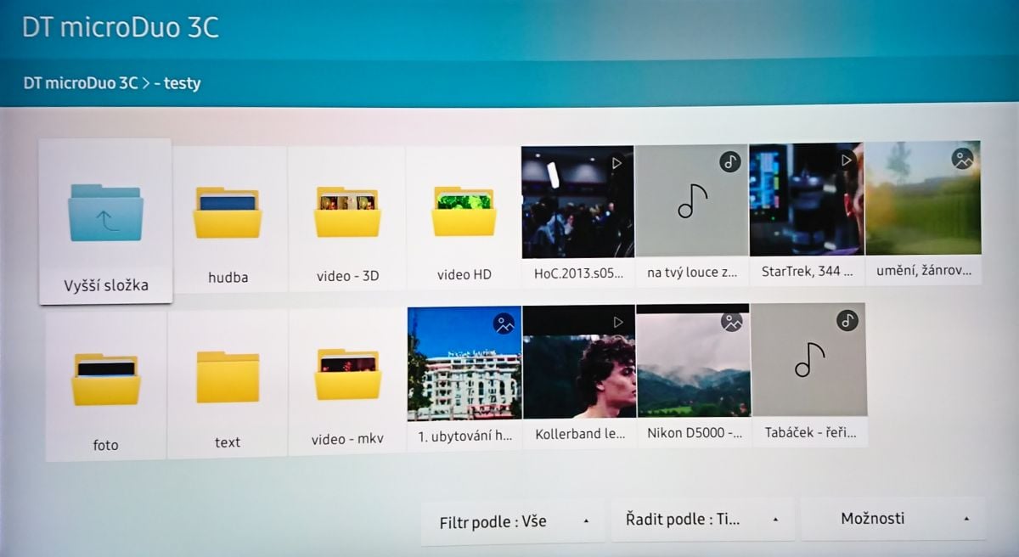1019x557 pixels.
Task: Select the play badge on StarTrek 344 video
Action: click(x=845, y=161)
